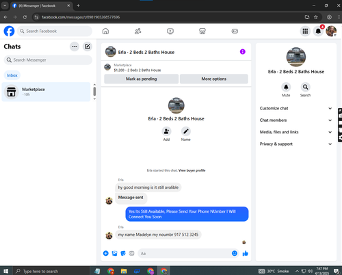342x275 pixels.
Task: Open more actions plus icon in composer
Action: (x=106, y=253)
